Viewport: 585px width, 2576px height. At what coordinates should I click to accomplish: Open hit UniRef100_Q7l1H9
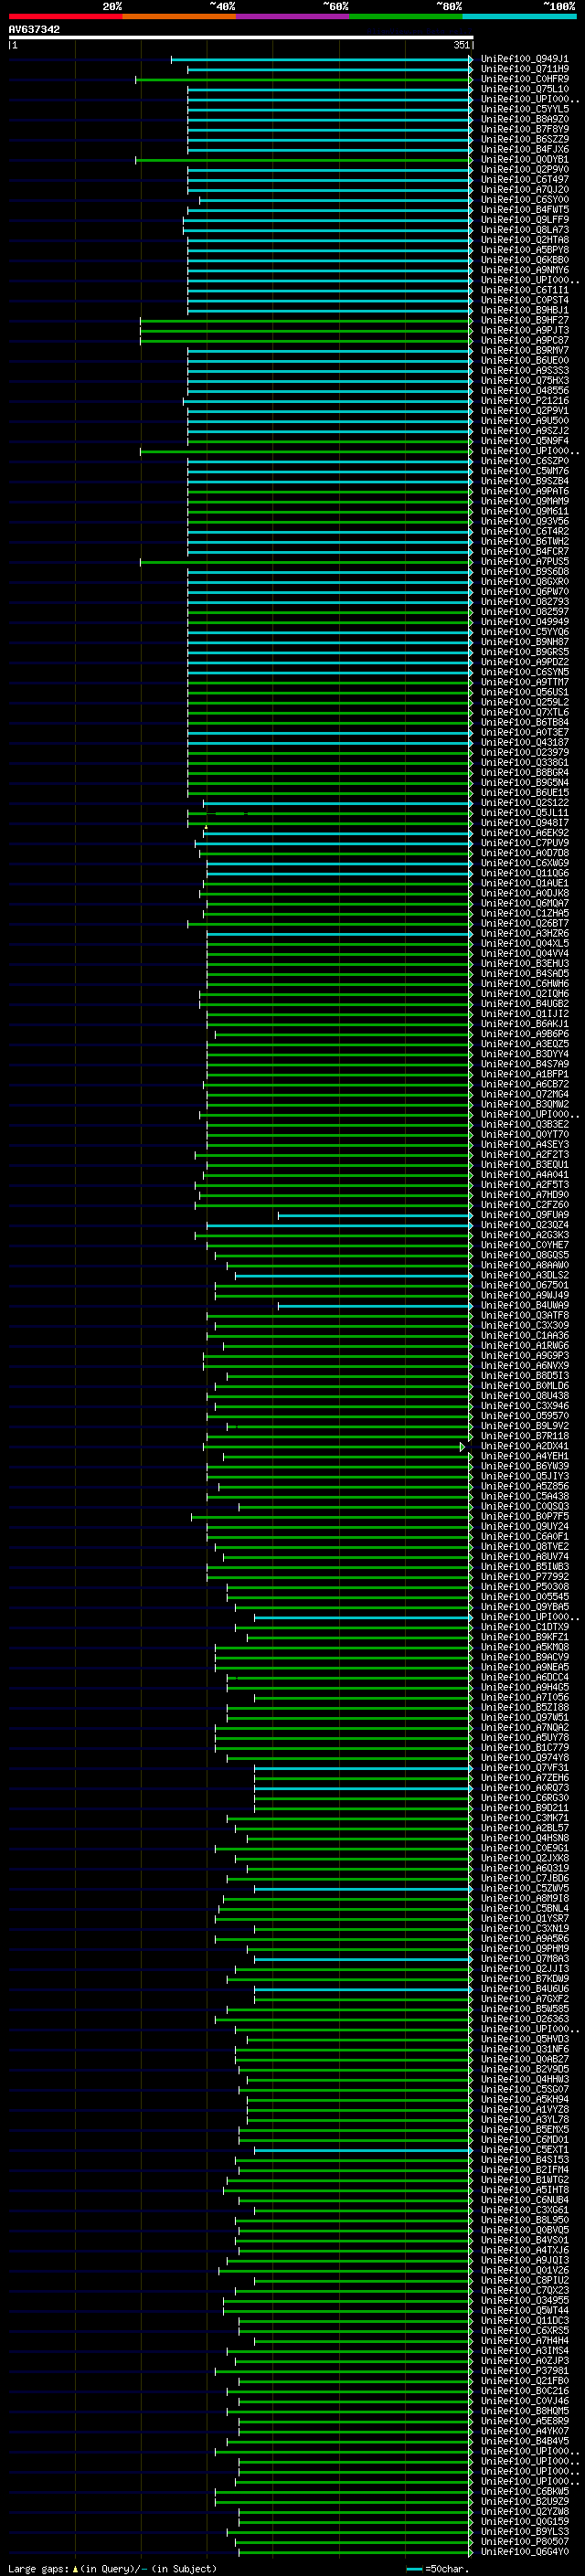coord(525,69)
